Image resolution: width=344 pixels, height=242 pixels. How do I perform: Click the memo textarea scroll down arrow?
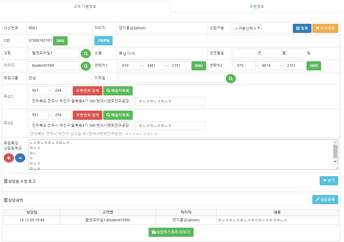pos(335,161)
